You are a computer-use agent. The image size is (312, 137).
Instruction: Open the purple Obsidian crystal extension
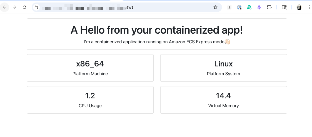coord(259,7)
